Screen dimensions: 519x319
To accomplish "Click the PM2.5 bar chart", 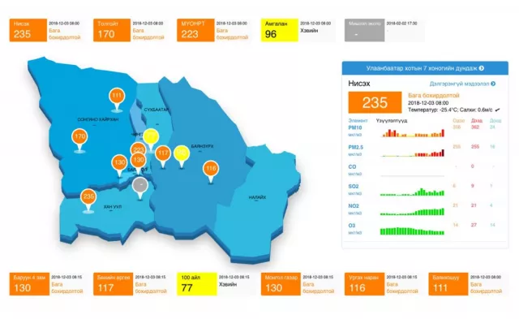I will [413, 153].
